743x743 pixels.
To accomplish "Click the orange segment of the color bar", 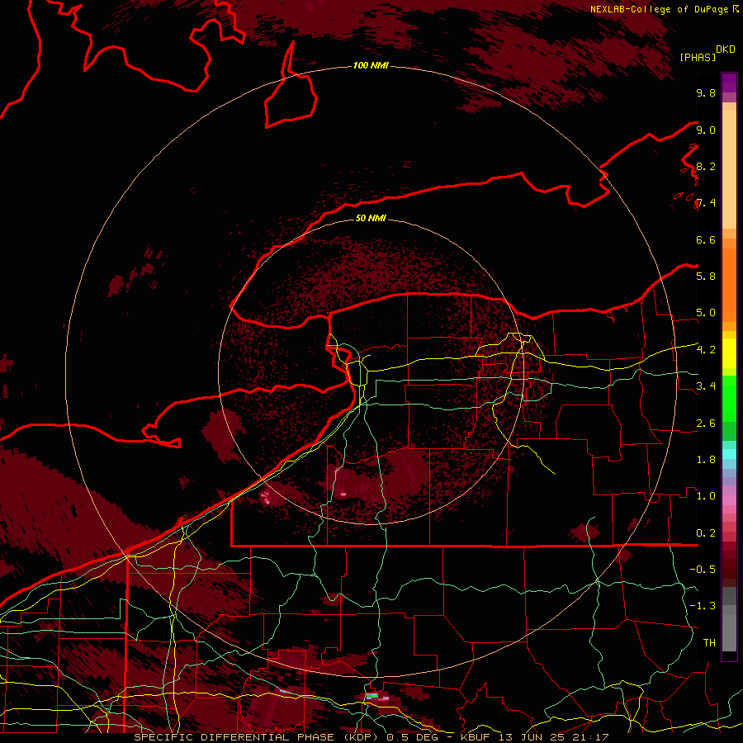I will 729,284.
